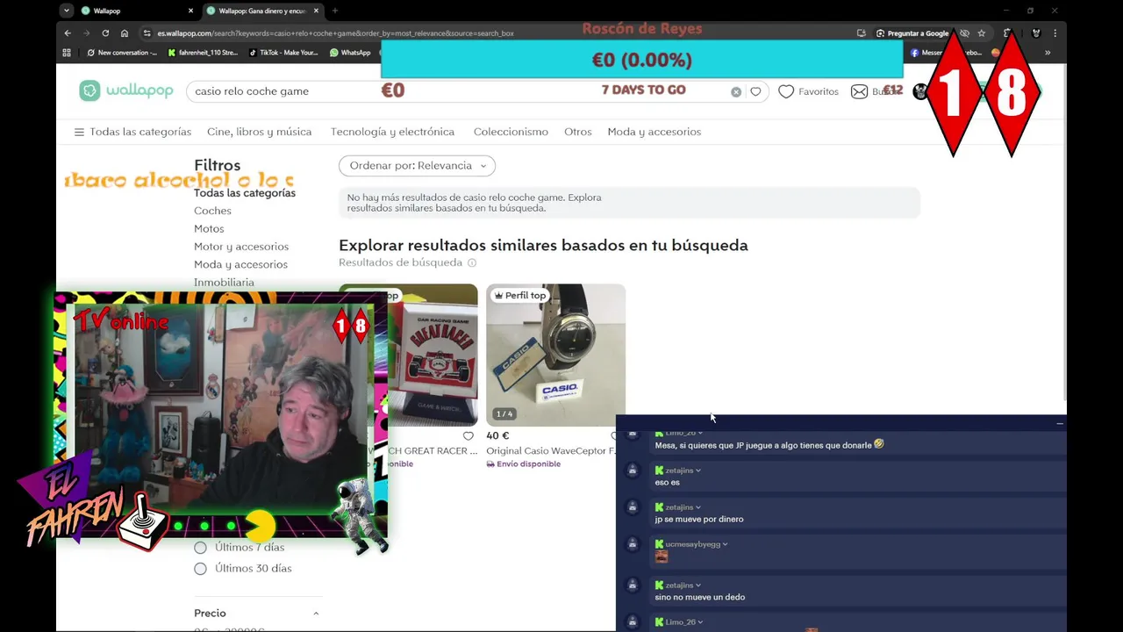Open the Casio watch listing thumbnail
Viewport: 1123px width, 632px height.
556,355
